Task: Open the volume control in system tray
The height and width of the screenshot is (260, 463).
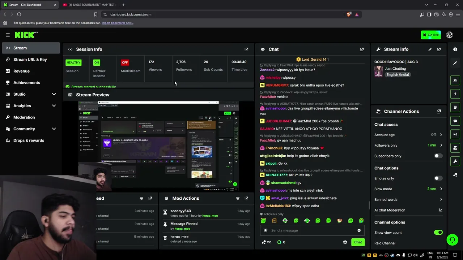Action: tap(415, 255)
